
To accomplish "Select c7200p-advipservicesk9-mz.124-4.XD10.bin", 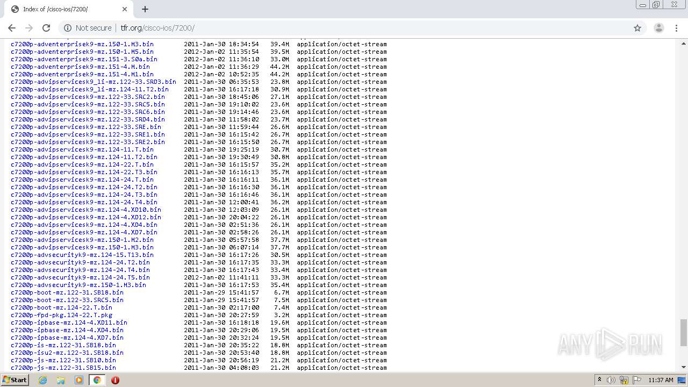I will [86, 210].
